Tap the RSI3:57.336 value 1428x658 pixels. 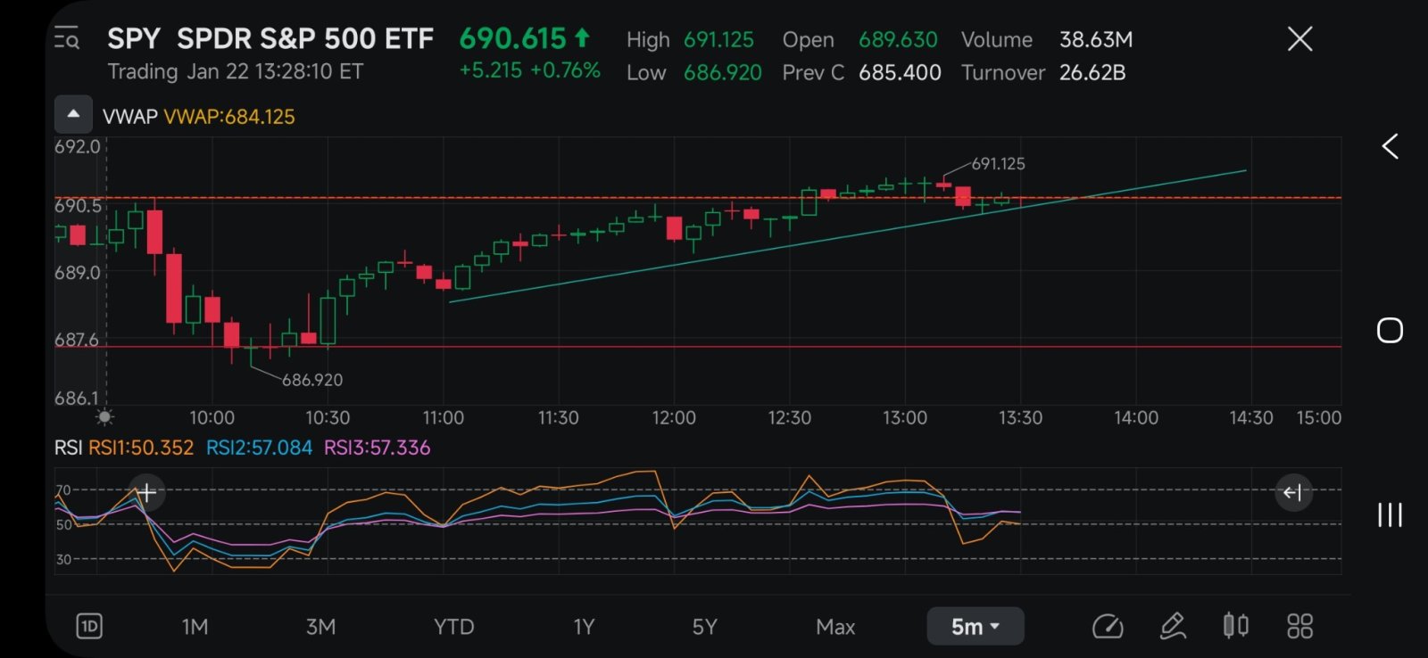377,448
